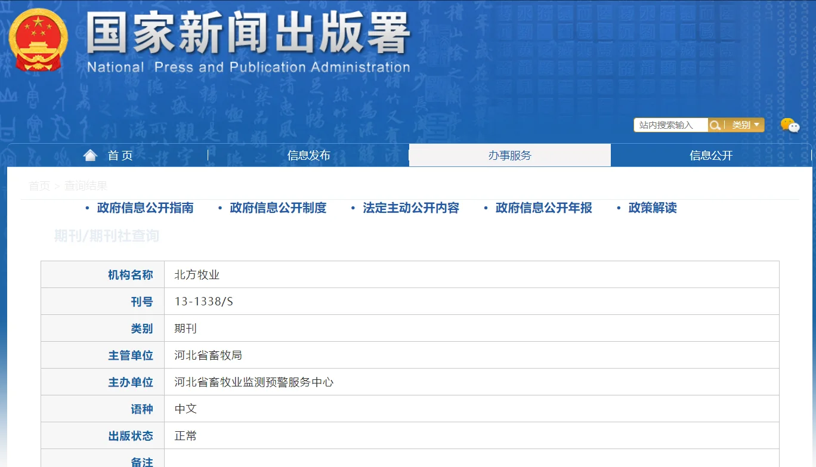Open WeChat sharing via the WeChat icon
The image size is (816, 467).
(x=790, y=125)
